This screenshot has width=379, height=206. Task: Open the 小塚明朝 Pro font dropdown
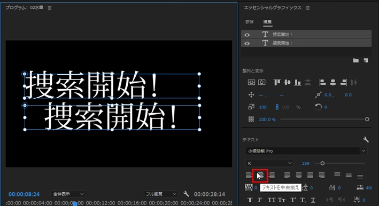pyautogui.click(x=306, y=151)
